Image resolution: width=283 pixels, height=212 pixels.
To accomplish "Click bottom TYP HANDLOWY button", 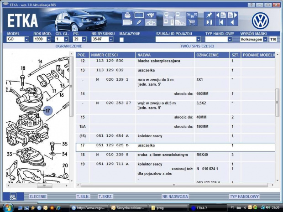I will [x=244, y=196].
